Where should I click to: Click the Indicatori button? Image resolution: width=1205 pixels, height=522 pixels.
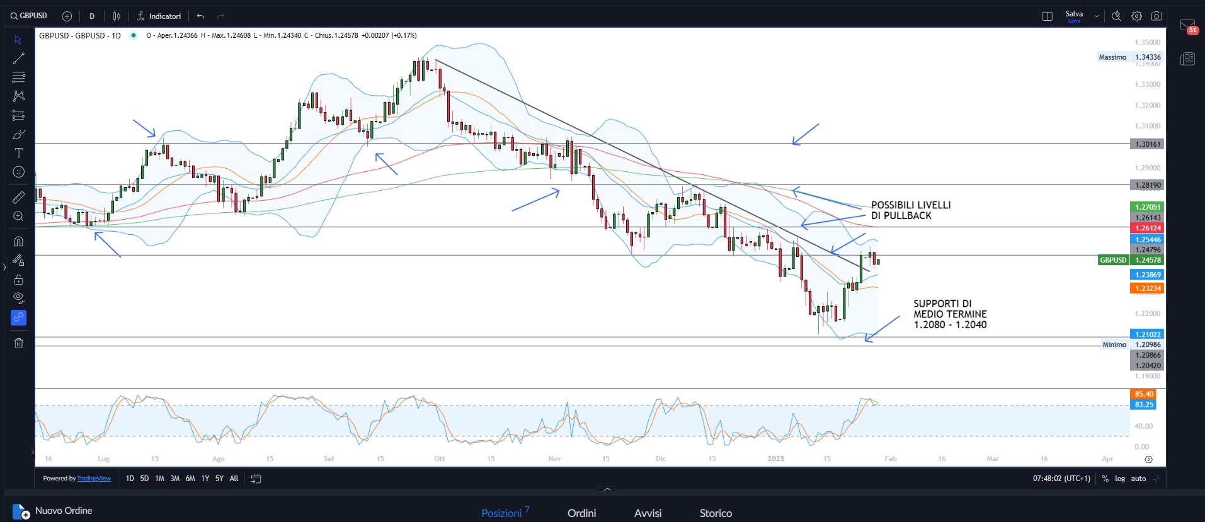[159, 16]
